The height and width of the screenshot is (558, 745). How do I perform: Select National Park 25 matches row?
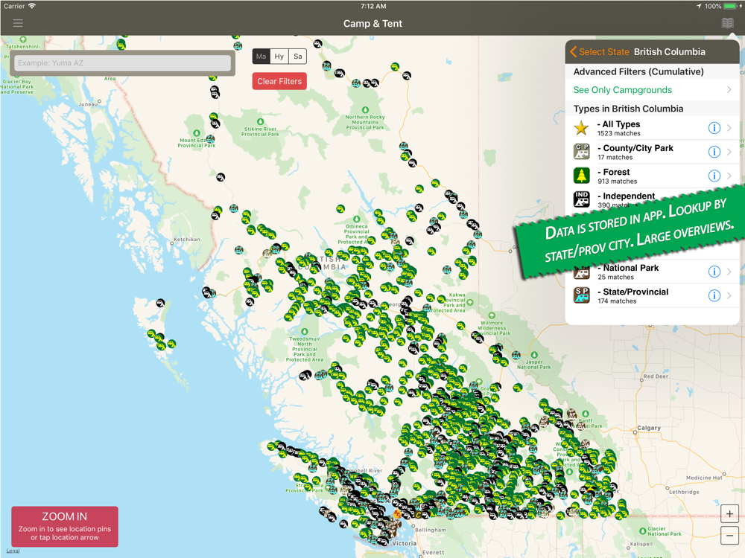pos(652,272)
